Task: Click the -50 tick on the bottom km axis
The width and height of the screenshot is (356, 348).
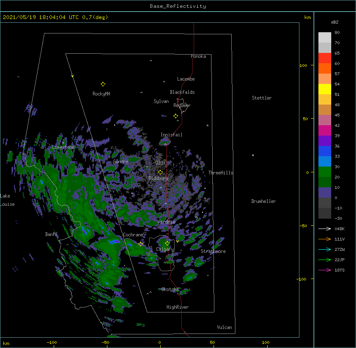Action: [105, 342]
